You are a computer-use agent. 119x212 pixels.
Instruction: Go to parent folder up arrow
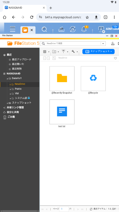click(x=54, y=58)
